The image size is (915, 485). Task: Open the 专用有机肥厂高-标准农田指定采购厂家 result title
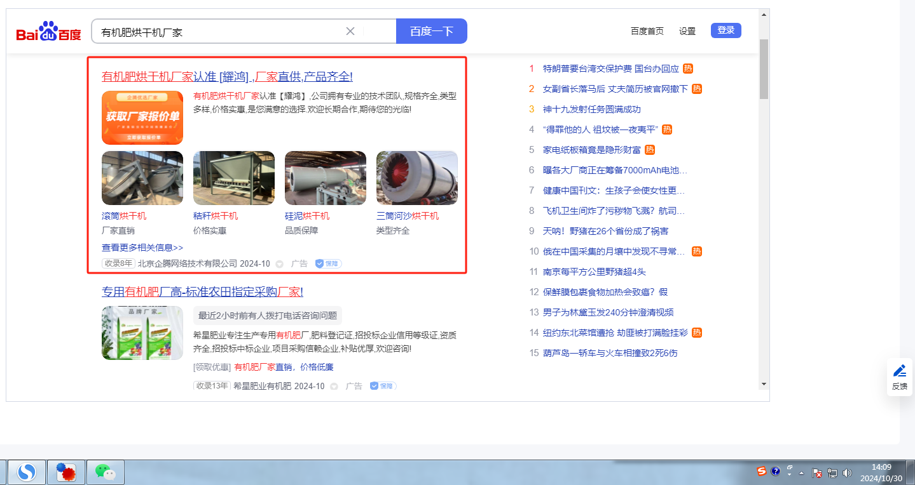[x=202, y=292]
